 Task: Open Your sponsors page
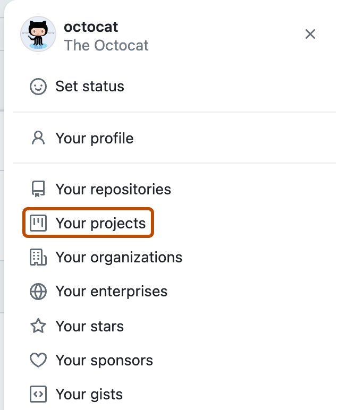(x=104, y=361)
